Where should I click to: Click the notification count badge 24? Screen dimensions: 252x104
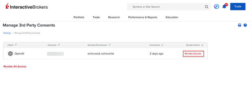click(x=226, y=5)
